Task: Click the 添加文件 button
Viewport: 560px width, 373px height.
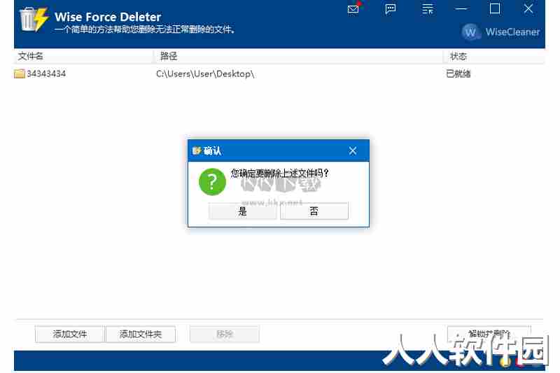Action: 69,334
